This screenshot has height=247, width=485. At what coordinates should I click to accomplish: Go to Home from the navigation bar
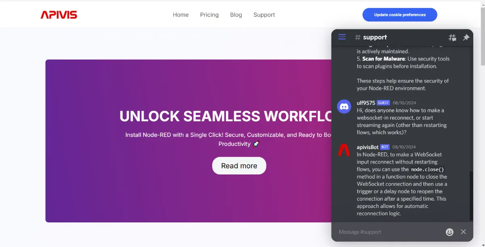pyautogui.click(x=181, y=15)
